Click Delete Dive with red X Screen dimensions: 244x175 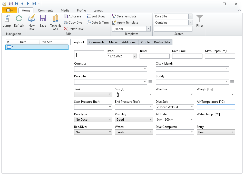(74, 29)
